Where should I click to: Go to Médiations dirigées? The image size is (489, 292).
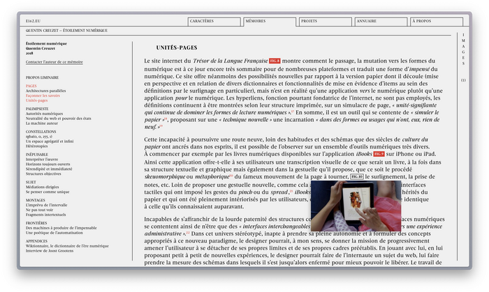[42, 187]
